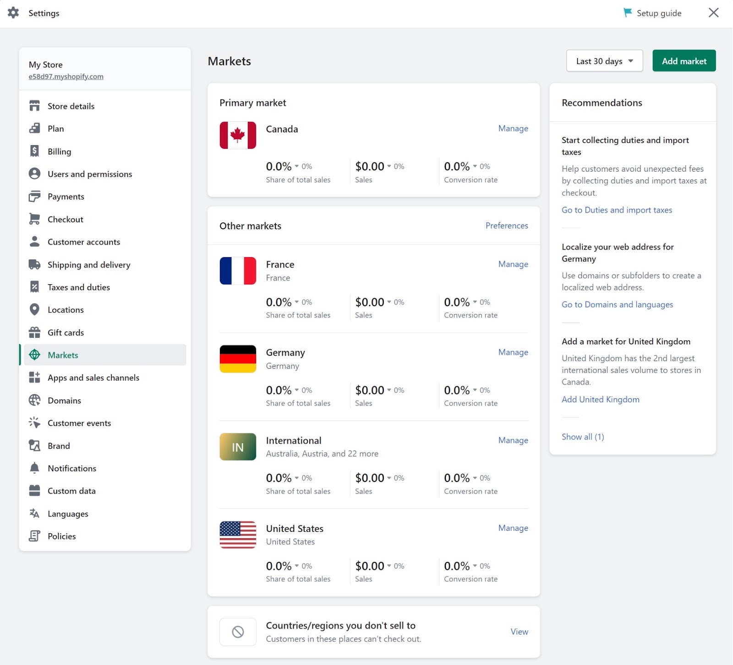Click the e58d97.myshopify.com store link
This screenshot has width=733, height=665.
[x=66, y=76]
